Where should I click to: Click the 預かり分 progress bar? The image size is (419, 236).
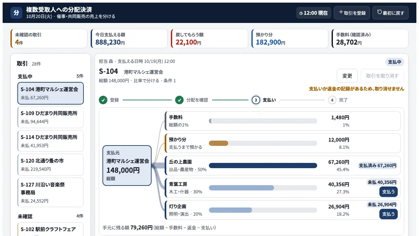[x=263, y=143]
